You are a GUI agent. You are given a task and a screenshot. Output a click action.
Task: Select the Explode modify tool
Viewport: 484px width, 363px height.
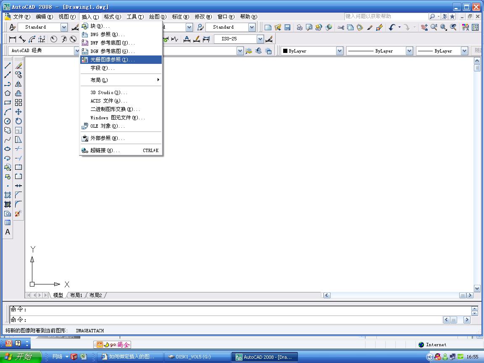point(18,213)
